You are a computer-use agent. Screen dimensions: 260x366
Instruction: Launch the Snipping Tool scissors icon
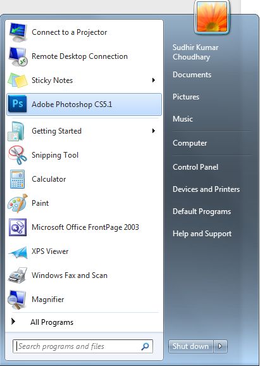point(18,155)
